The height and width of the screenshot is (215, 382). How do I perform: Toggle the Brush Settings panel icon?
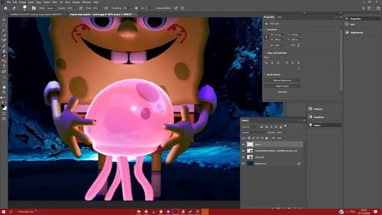[34, 8]
